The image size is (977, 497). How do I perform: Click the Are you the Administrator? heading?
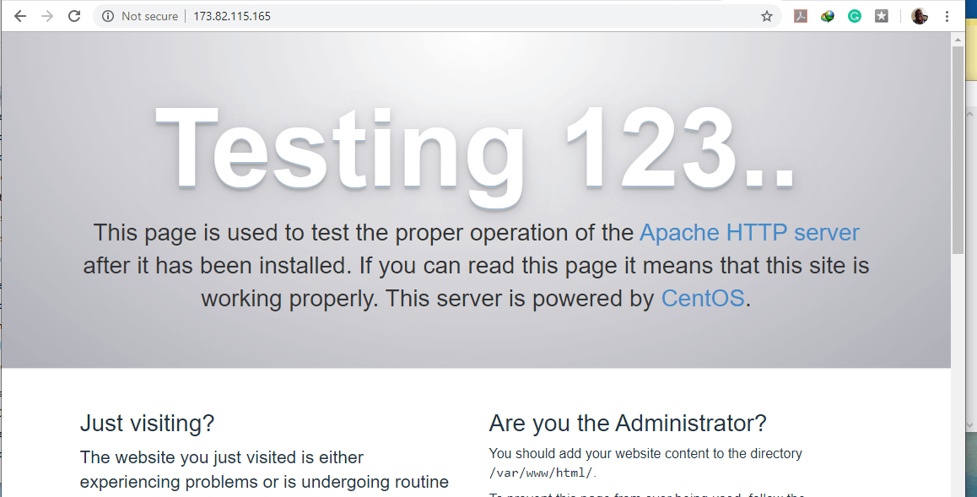(628, 423)
